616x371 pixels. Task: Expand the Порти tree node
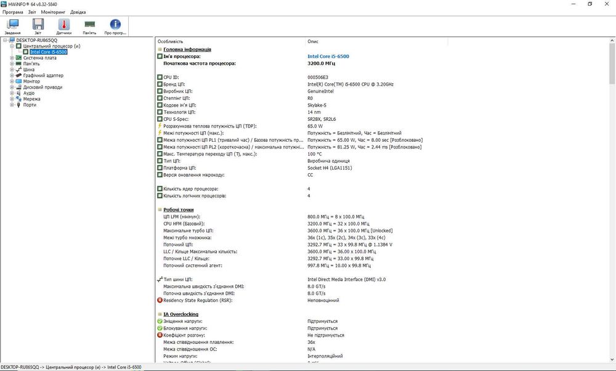point(12,105)
